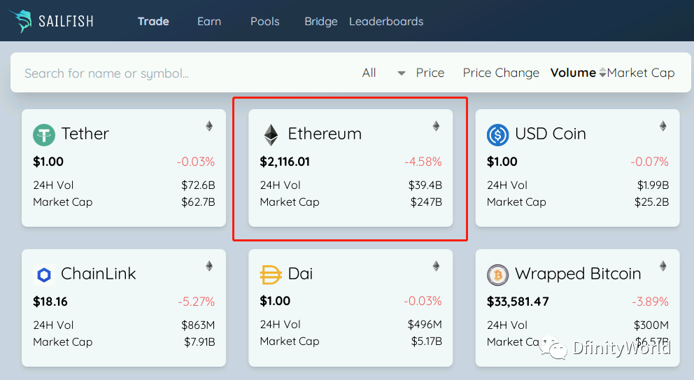Click the ChainLink hexagon logo

point(44,275)
